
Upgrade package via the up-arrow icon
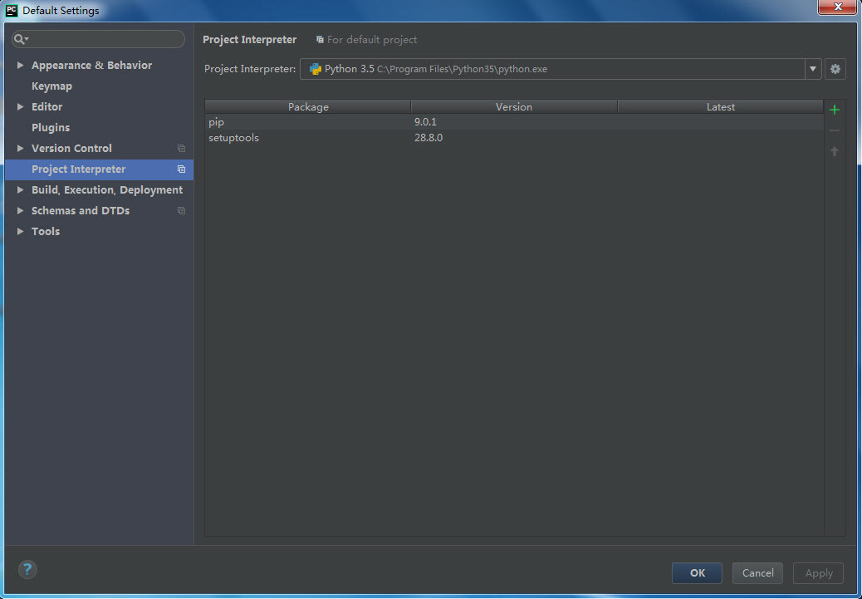(834, 150)
